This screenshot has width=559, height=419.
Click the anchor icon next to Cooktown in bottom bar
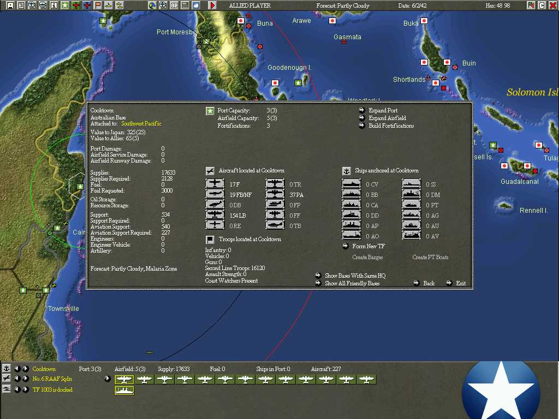(7, 368)
